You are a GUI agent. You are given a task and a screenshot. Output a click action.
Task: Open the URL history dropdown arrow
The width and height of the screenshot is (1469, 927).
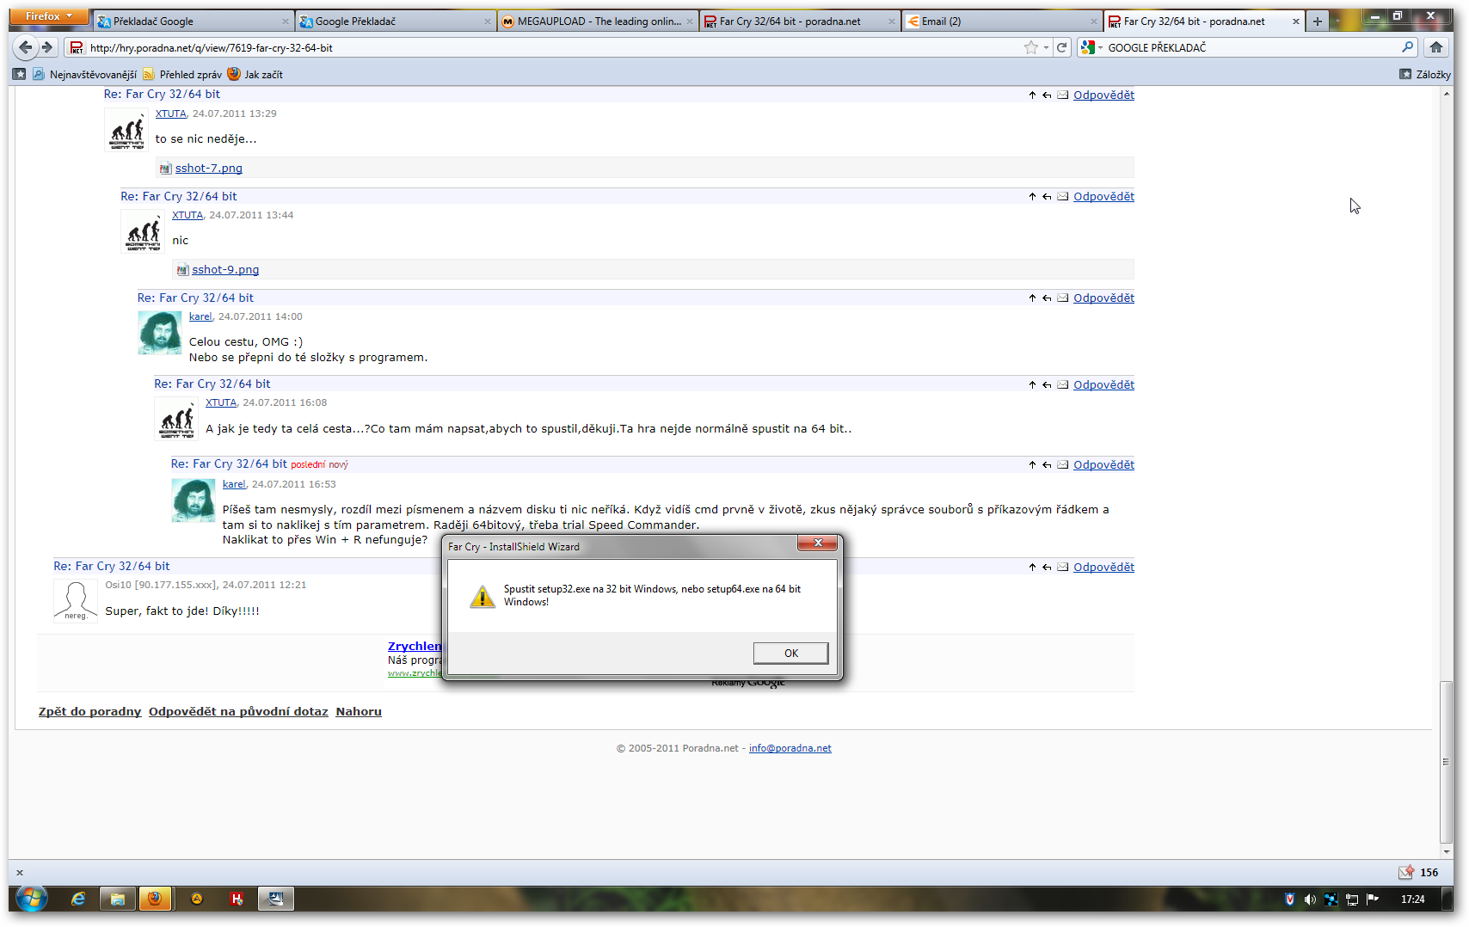(1046, 47)
